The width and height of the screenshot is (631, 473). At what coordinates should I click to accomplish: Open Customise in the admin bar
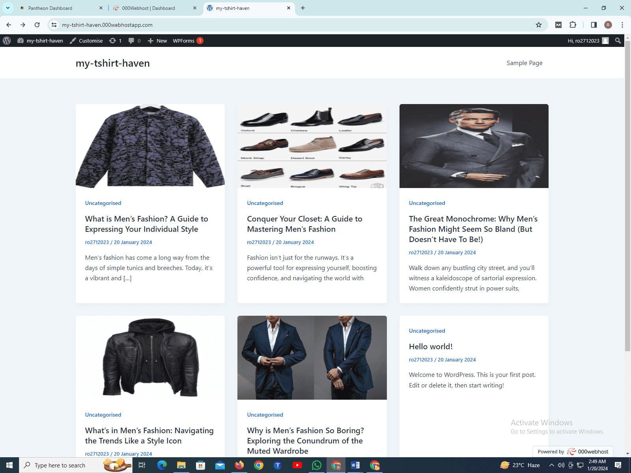tap(86, 41)
